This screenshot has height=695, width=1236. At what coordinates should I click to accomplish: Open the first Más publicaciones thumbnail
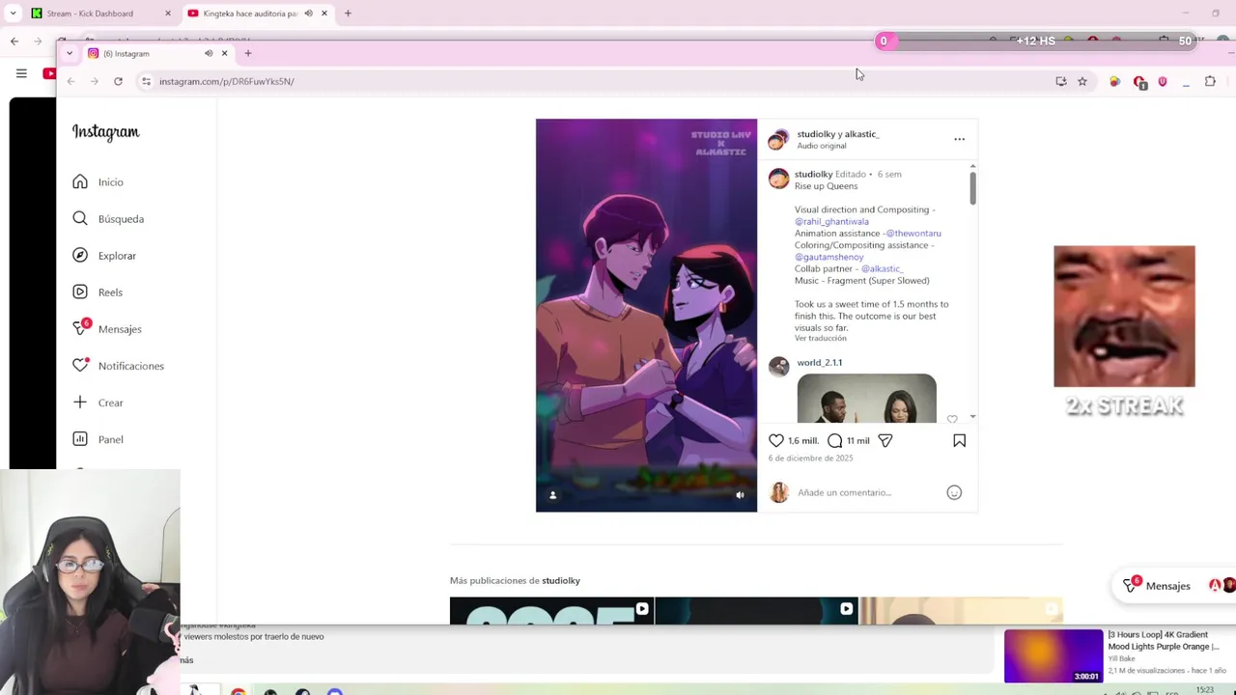[551, 611]
